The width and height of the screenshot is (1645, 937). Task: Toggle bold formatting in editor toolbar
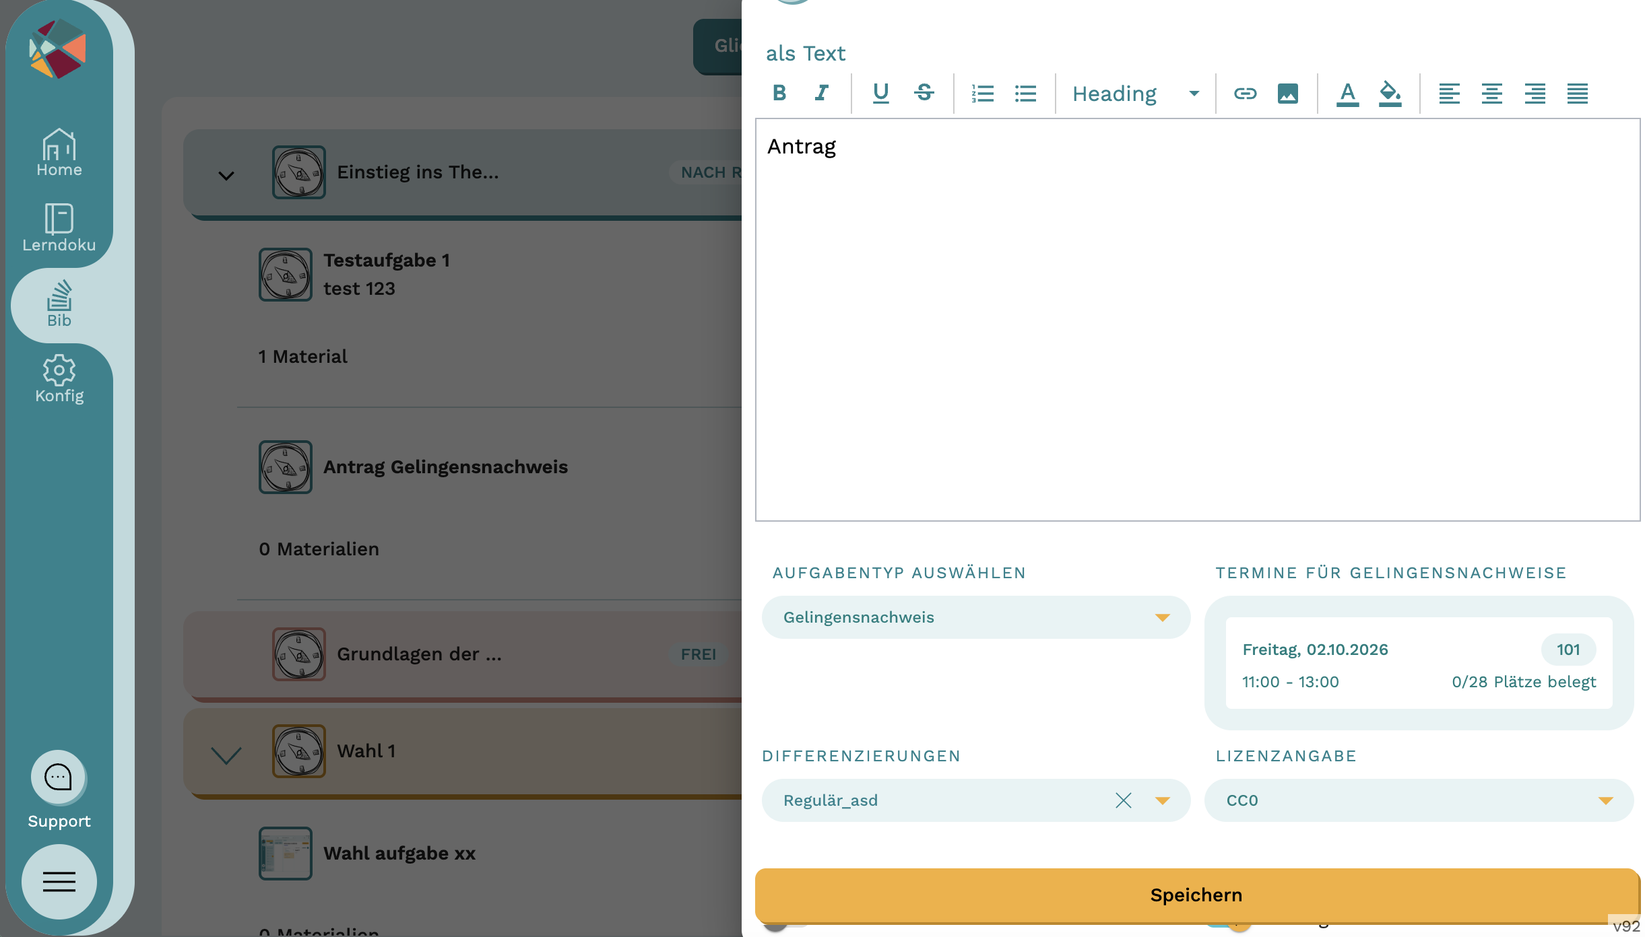point(779,93)
